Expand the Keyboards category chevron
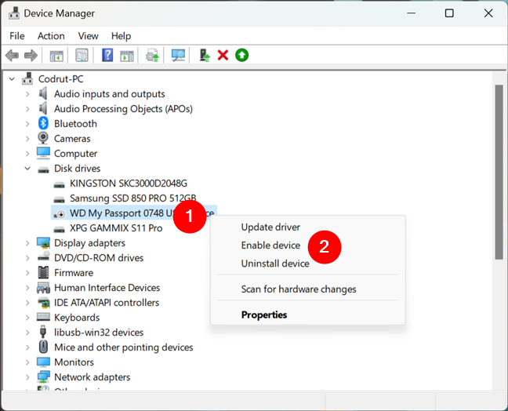508x411 pixels. click(27, 318)
